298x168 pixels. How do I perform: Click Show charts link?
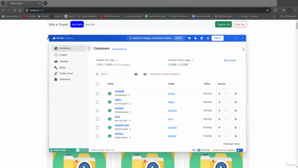click(230, 60)
